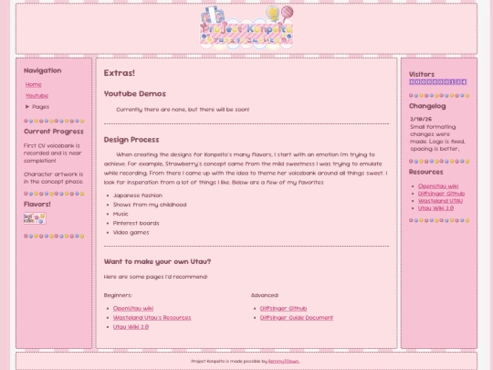
Task: Open OpenUtau wiki in Resources sidebar
Action: 438,186
